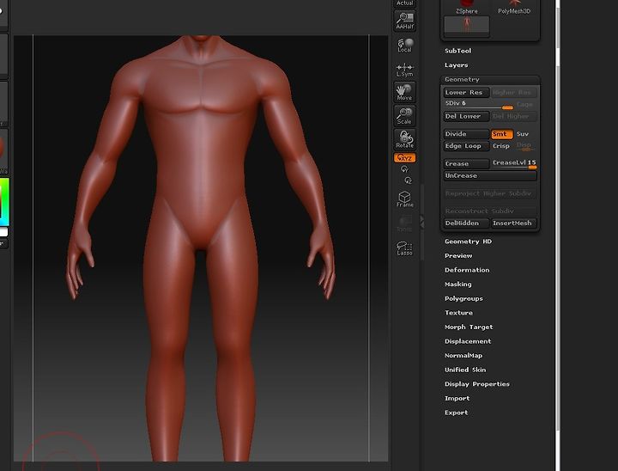Enable Local transformations icon
The width and height of the screenshot is (618, 471).
tap(404, 45)
